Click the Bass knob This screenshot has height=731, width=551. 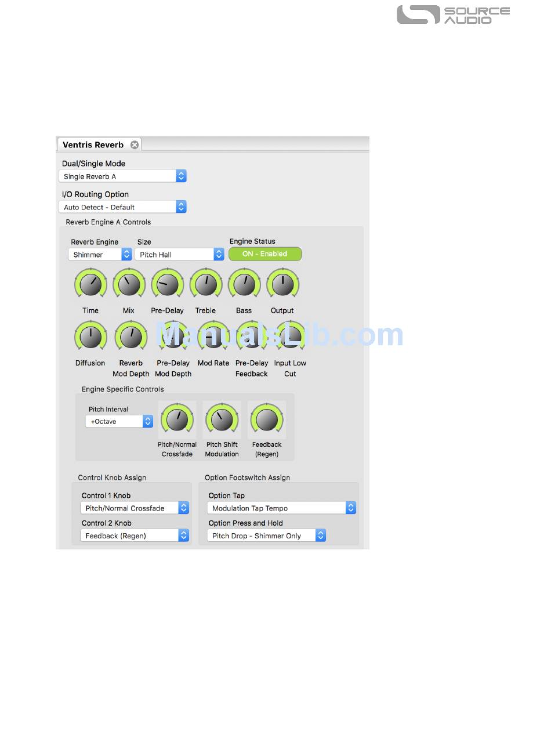(x=244, y=284)
